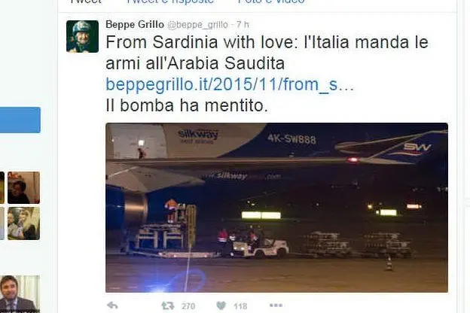
Task: Open the sidebar thumbnail of bearded man in suit
Action: 20,294
